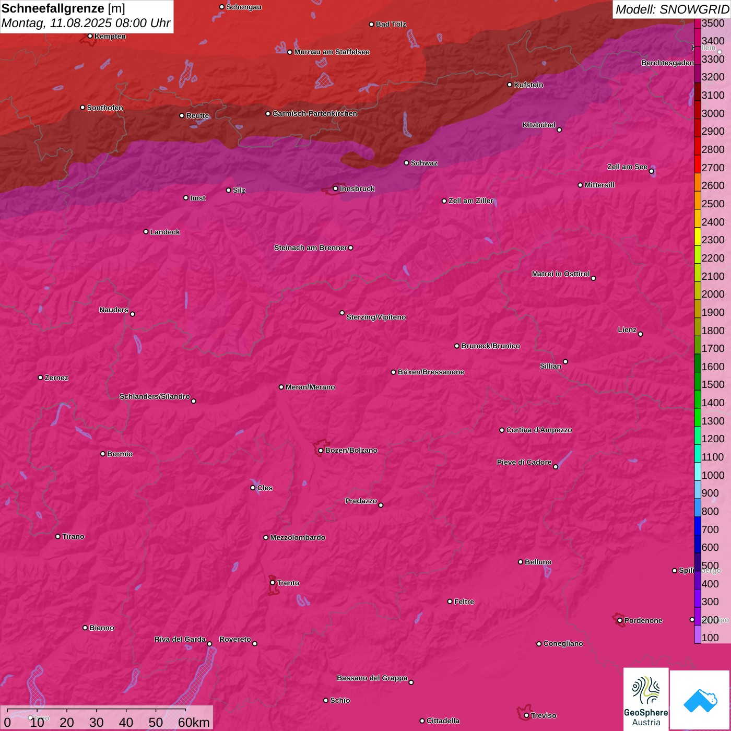The width and height of the screenshot is (731, 731).
Task: Click the 'Steinach am Brenner' label
Action: tap(310, 247)
